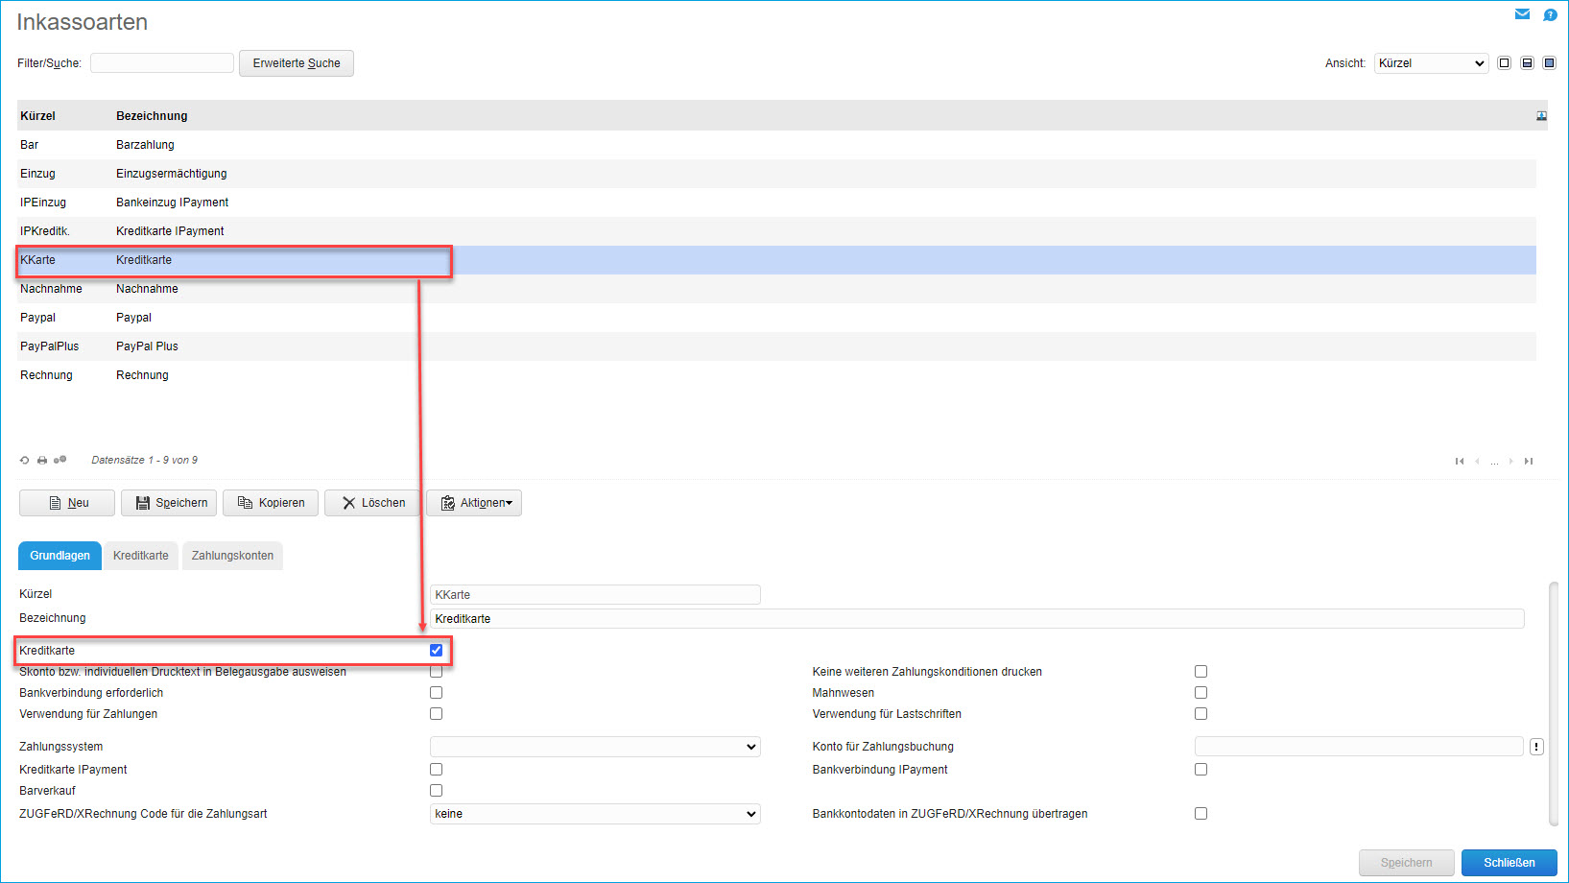Uncheck the Kreditkarte checkbox
1569x883 pixels.
(x=436, y=651)
